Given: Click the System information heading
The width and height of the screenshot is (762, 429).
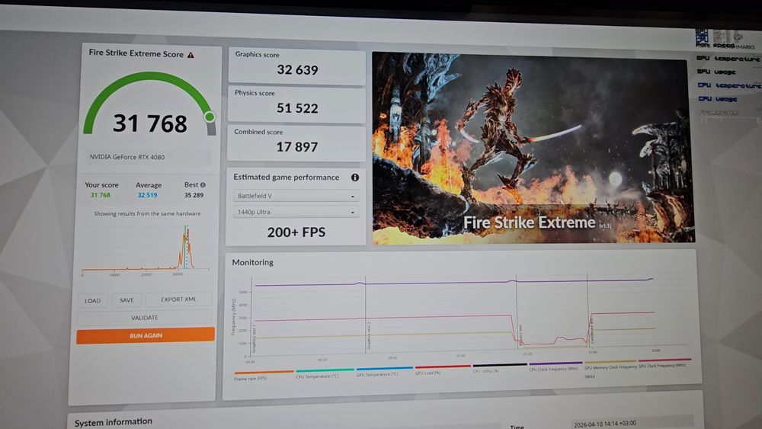Looking at the screenshot, I should [114, 421].
